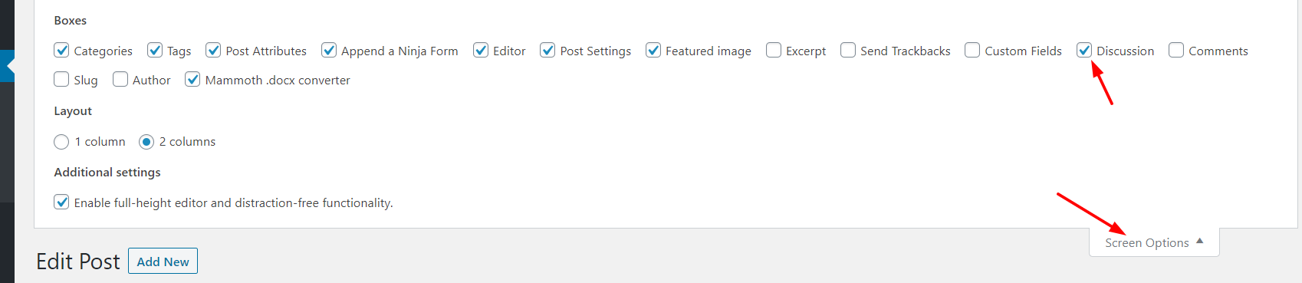The height and width of the screenshot is (283, 1302).
Task: Disable full-height editor functionality checkbox
Action: pyautogui.click(x=62, y=202)
